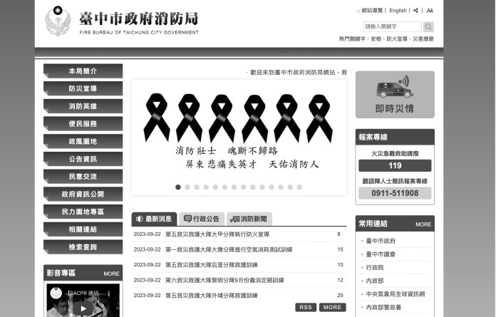Screen dimensions: 496x317
Task: Focus the keyword search input field
Action: 393,26
